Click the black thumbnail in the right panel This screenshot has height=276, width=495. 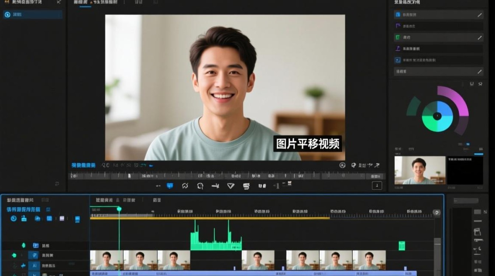pyautogui.click(x=465, y=170)
